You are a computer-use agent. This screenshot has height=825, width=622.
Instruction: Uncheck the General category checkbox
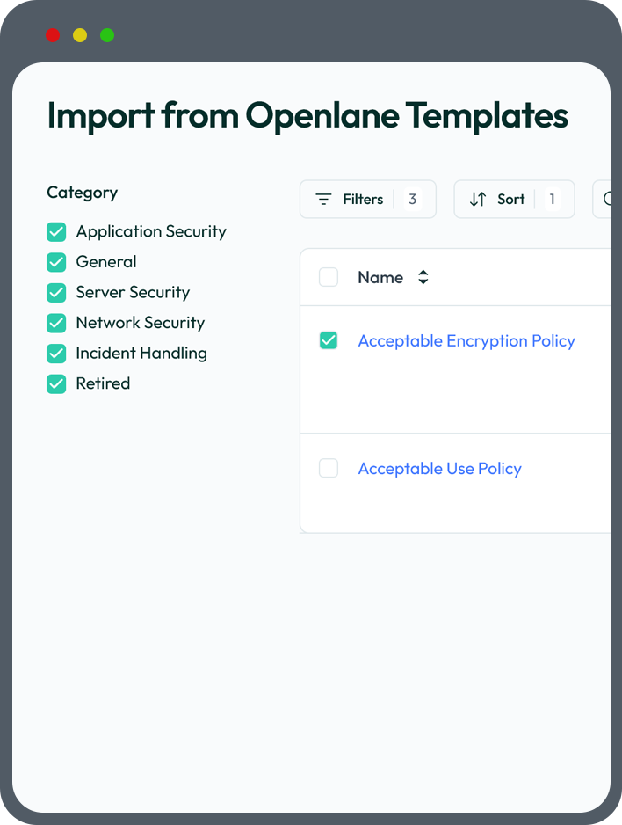56,263
